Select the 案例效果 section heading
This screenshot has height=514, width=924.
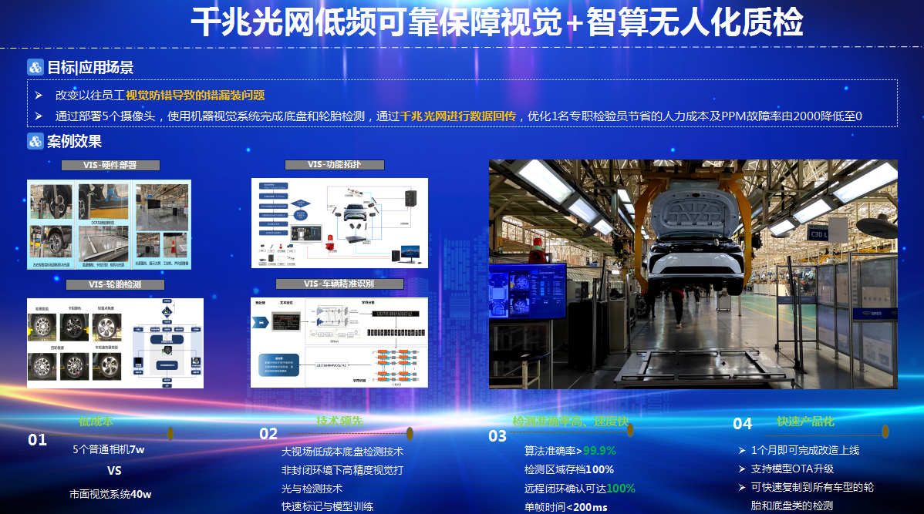pyautogui.click(x=74, y=141)
